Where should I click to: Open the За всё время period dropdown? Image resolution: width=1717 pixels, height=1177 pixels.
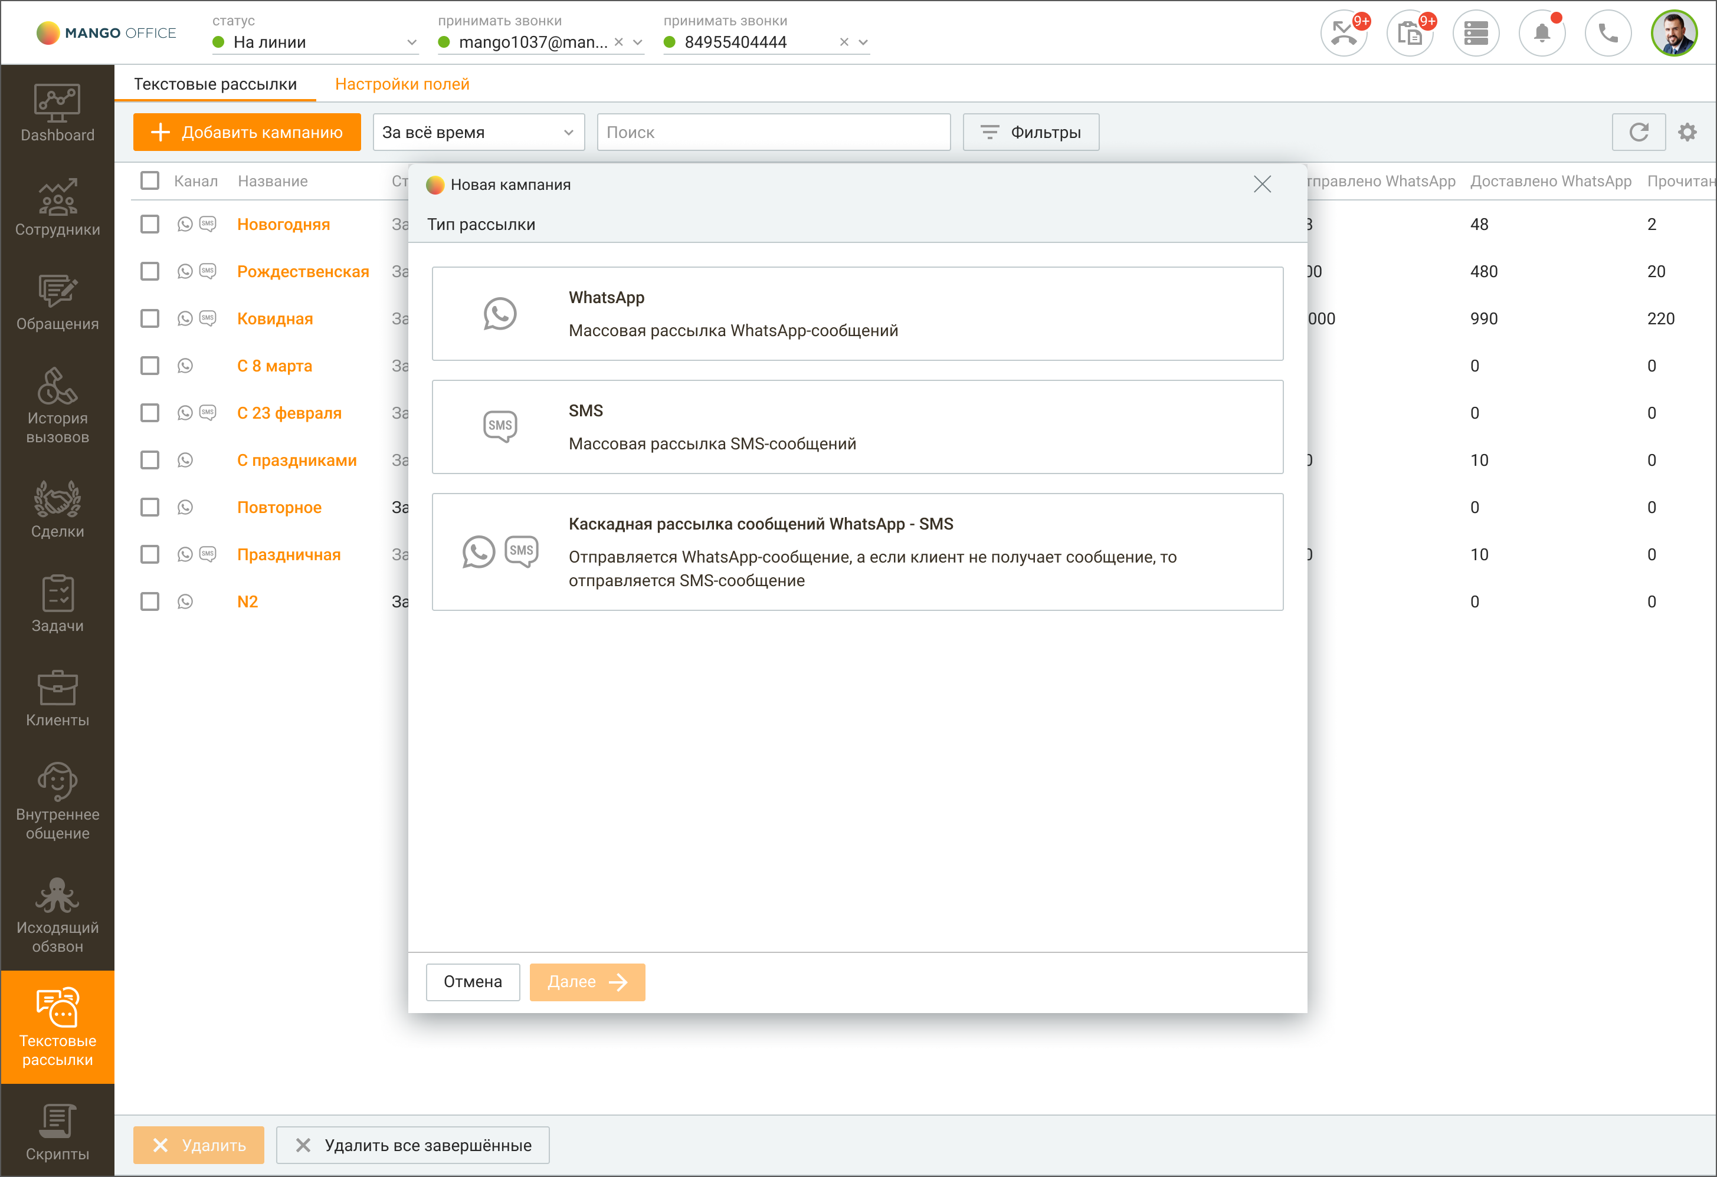(479, 132)
